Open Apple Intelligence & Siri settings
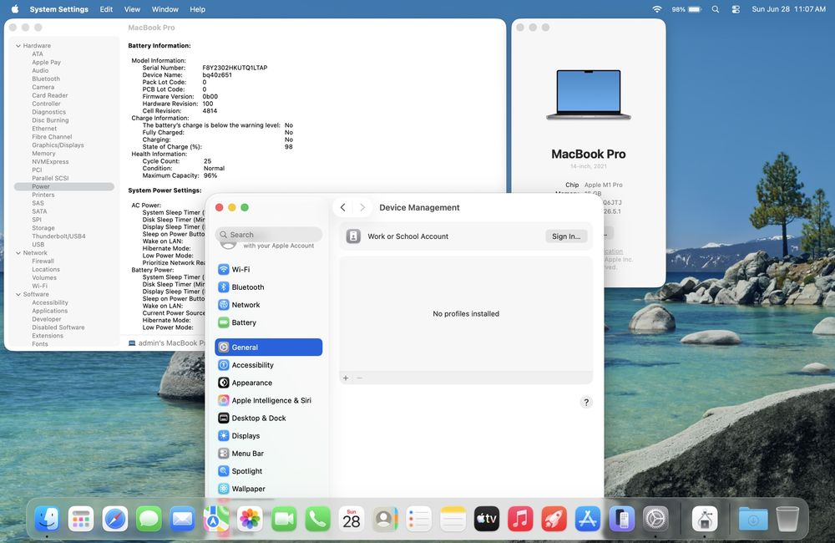835x543 pixels. point(268,400)
